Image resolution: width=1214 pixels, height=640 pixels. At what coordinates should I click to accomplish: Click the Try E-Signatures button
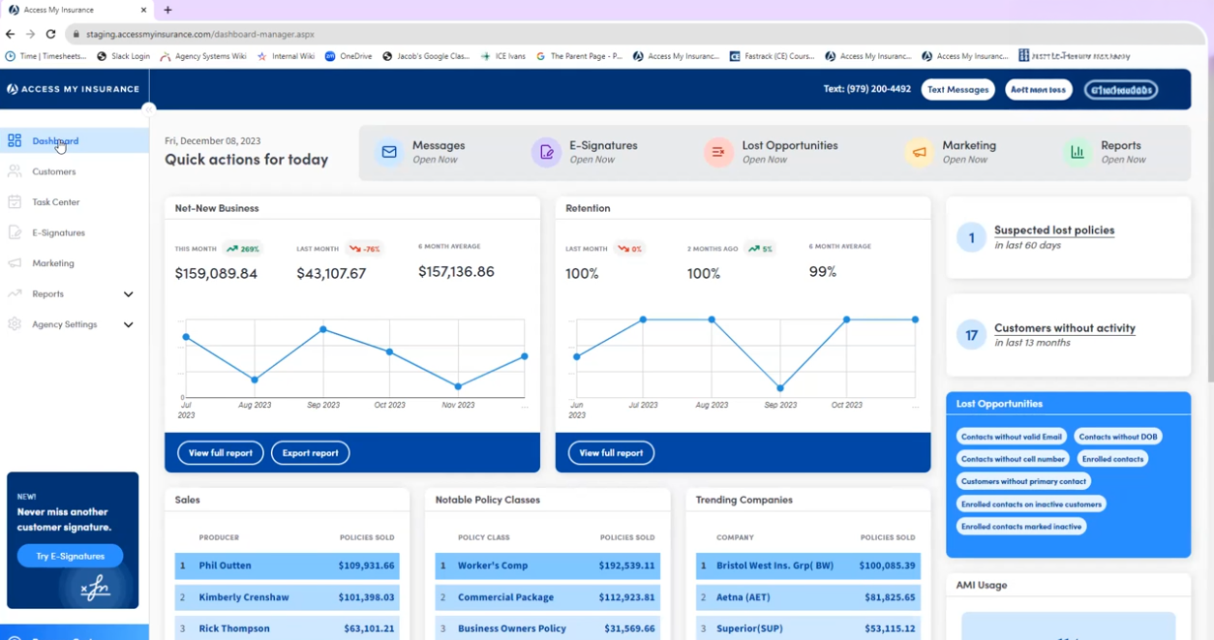click(x=70, y=557)
